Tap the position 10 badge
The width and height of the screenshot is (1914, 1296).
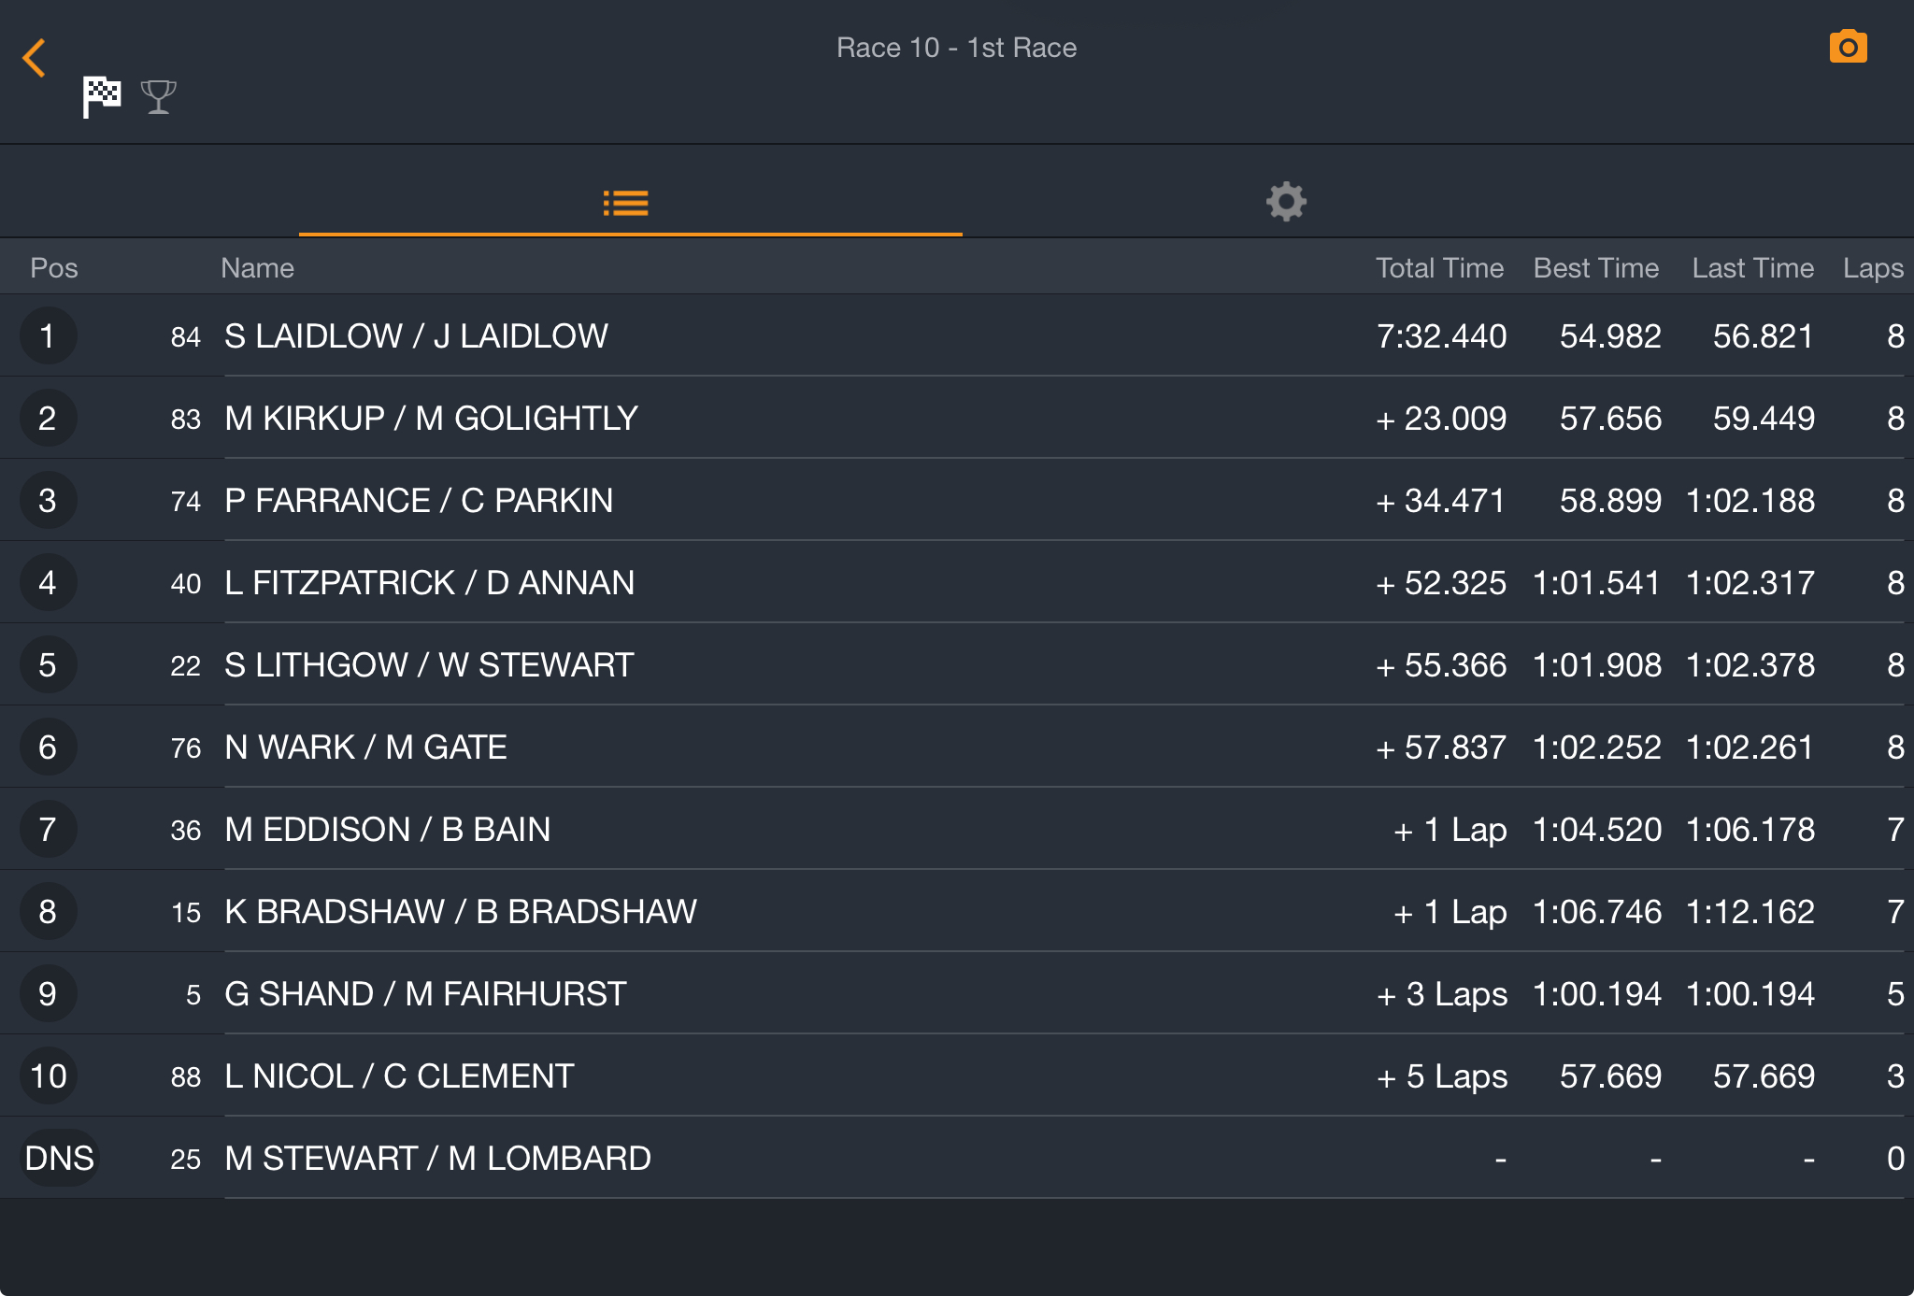pos(49,1076)
